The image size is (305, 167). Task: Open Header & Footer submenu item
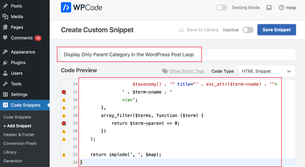tap(19, 135)
